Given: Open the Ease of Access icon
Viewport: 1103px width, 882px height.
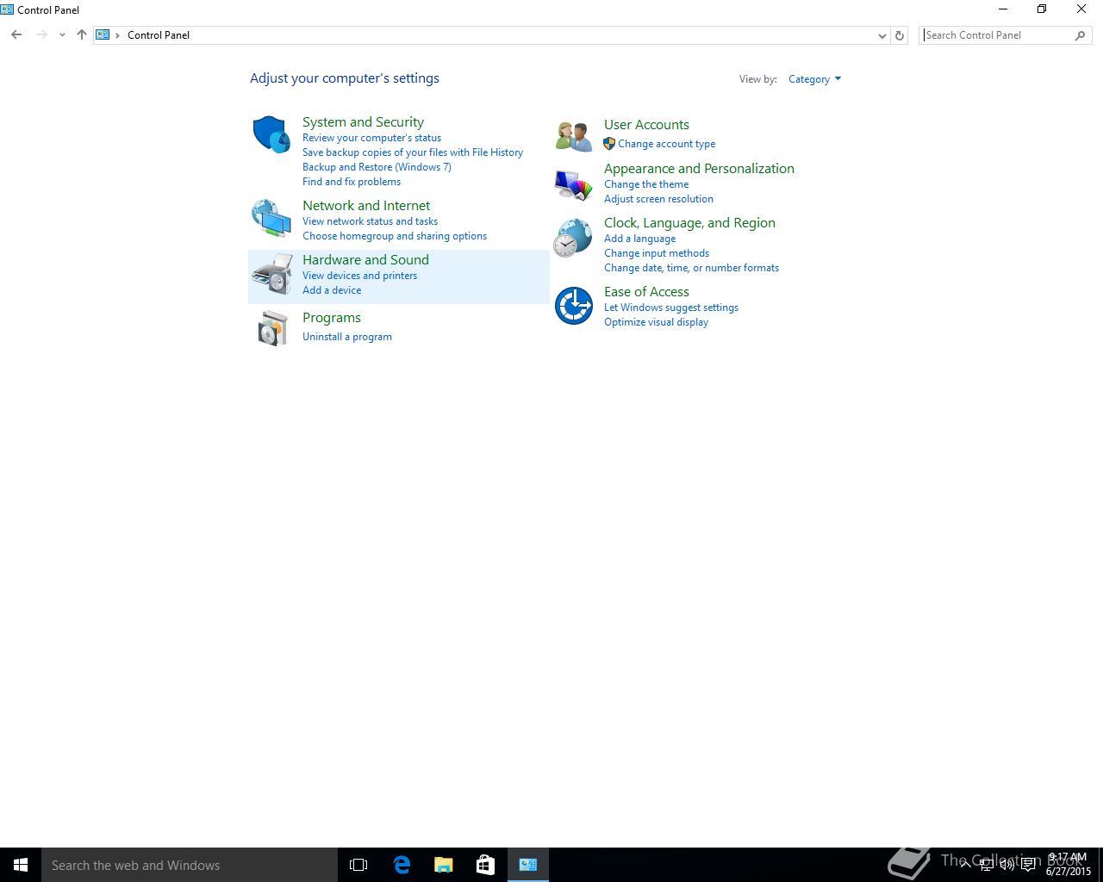Looking at the screenshot, I should [574, 306].
